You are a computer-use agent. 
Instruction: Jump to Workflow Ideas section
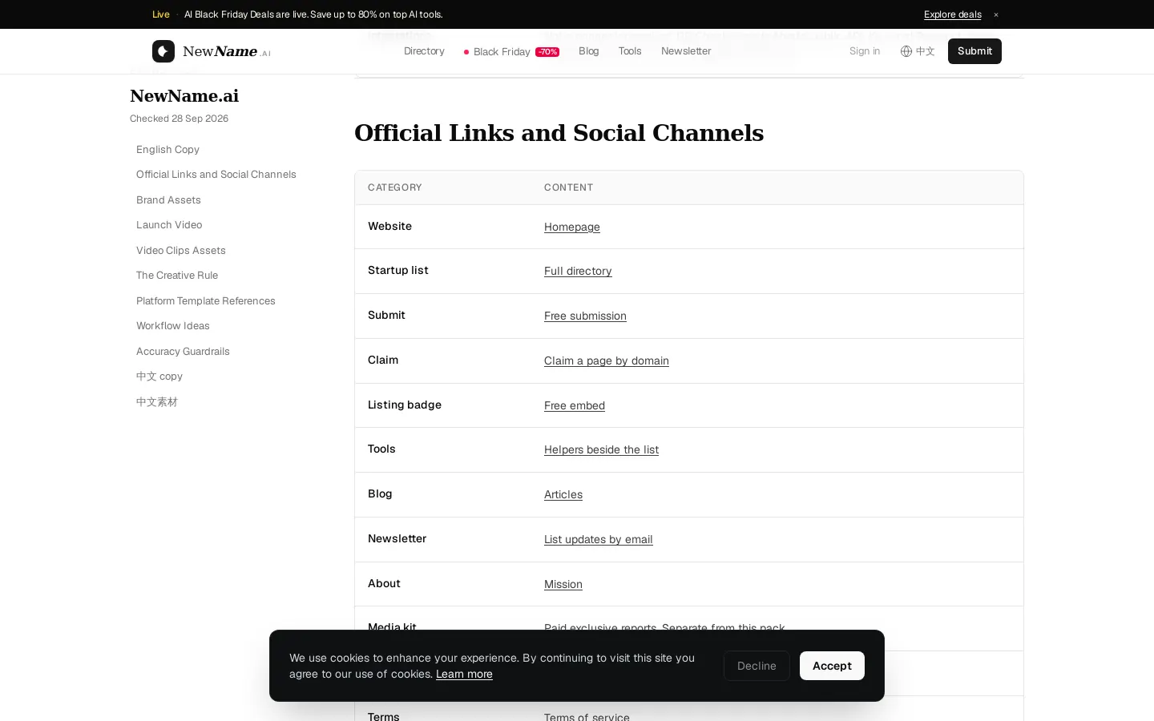[173, 326]
